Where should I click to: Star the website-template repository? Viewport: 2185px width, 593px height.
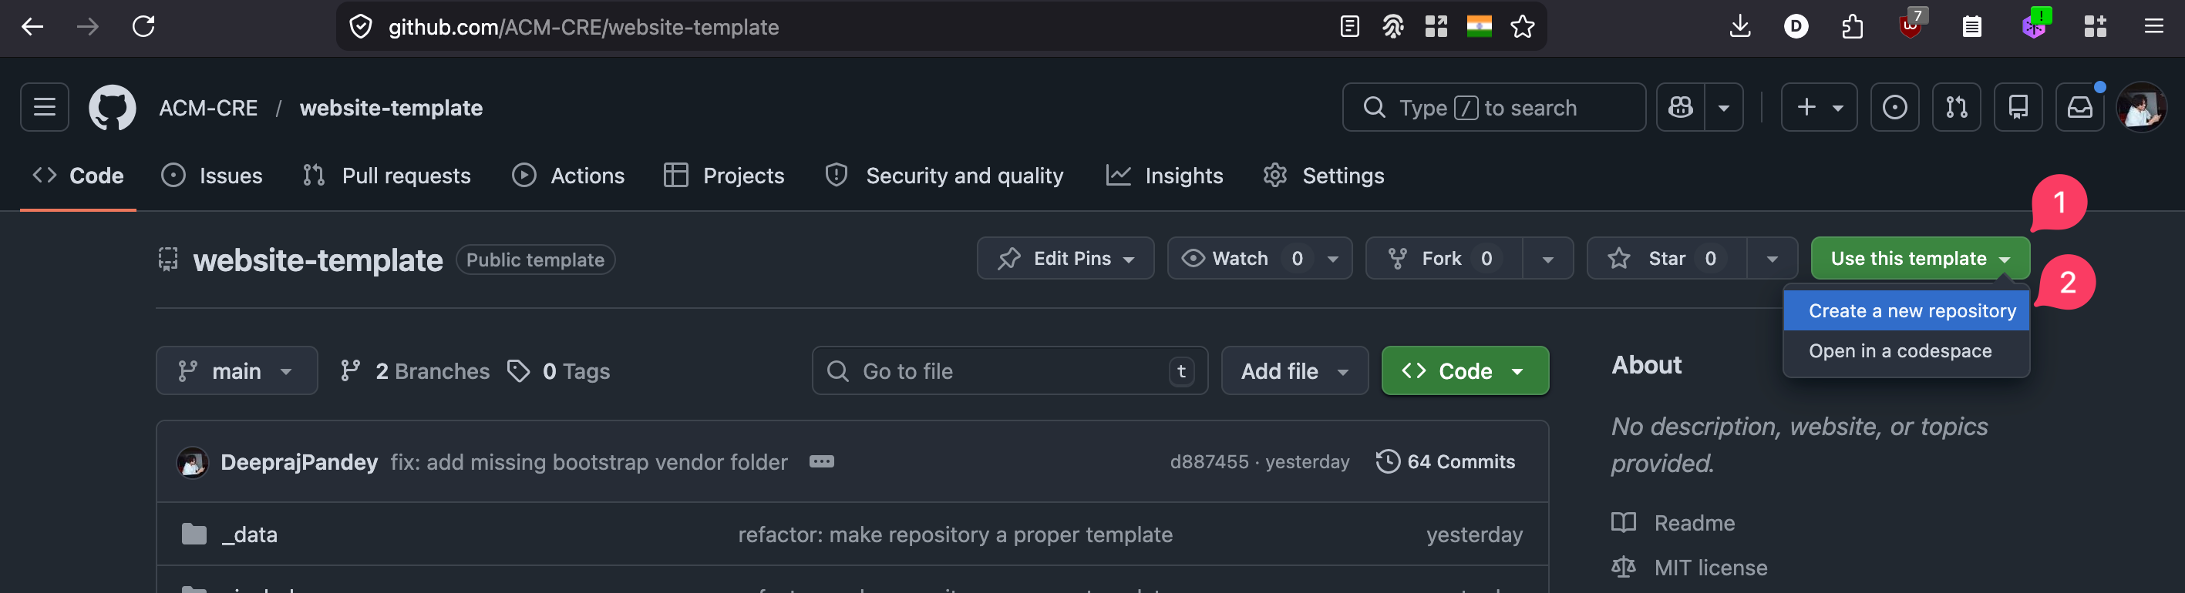pos(1667,259)
